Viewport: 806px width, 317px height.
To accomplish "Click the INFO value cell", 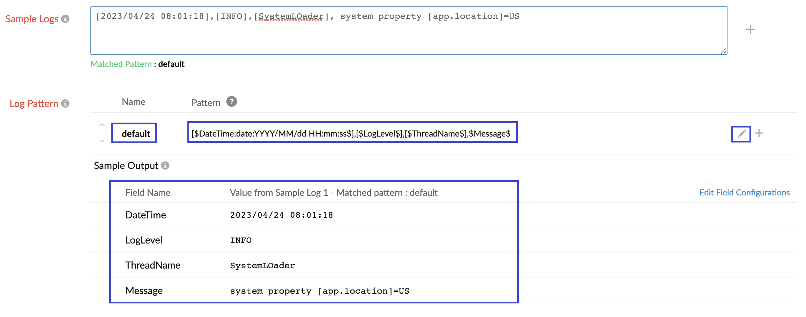I will 241,240.
